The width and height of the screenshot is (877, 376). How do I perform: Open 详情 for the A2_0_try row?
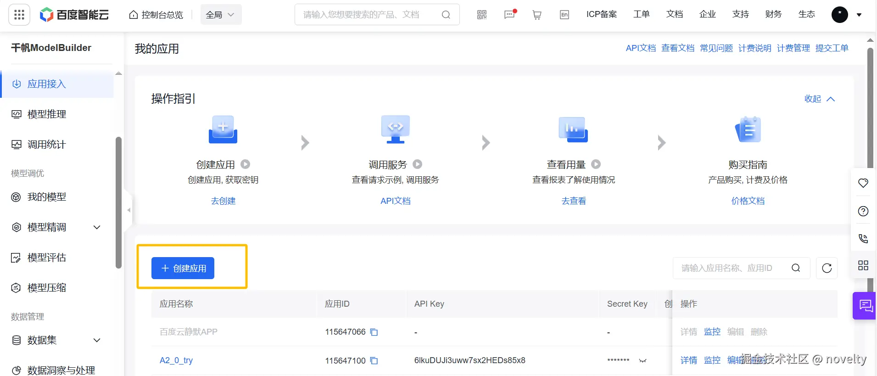(x=689, y=360)
